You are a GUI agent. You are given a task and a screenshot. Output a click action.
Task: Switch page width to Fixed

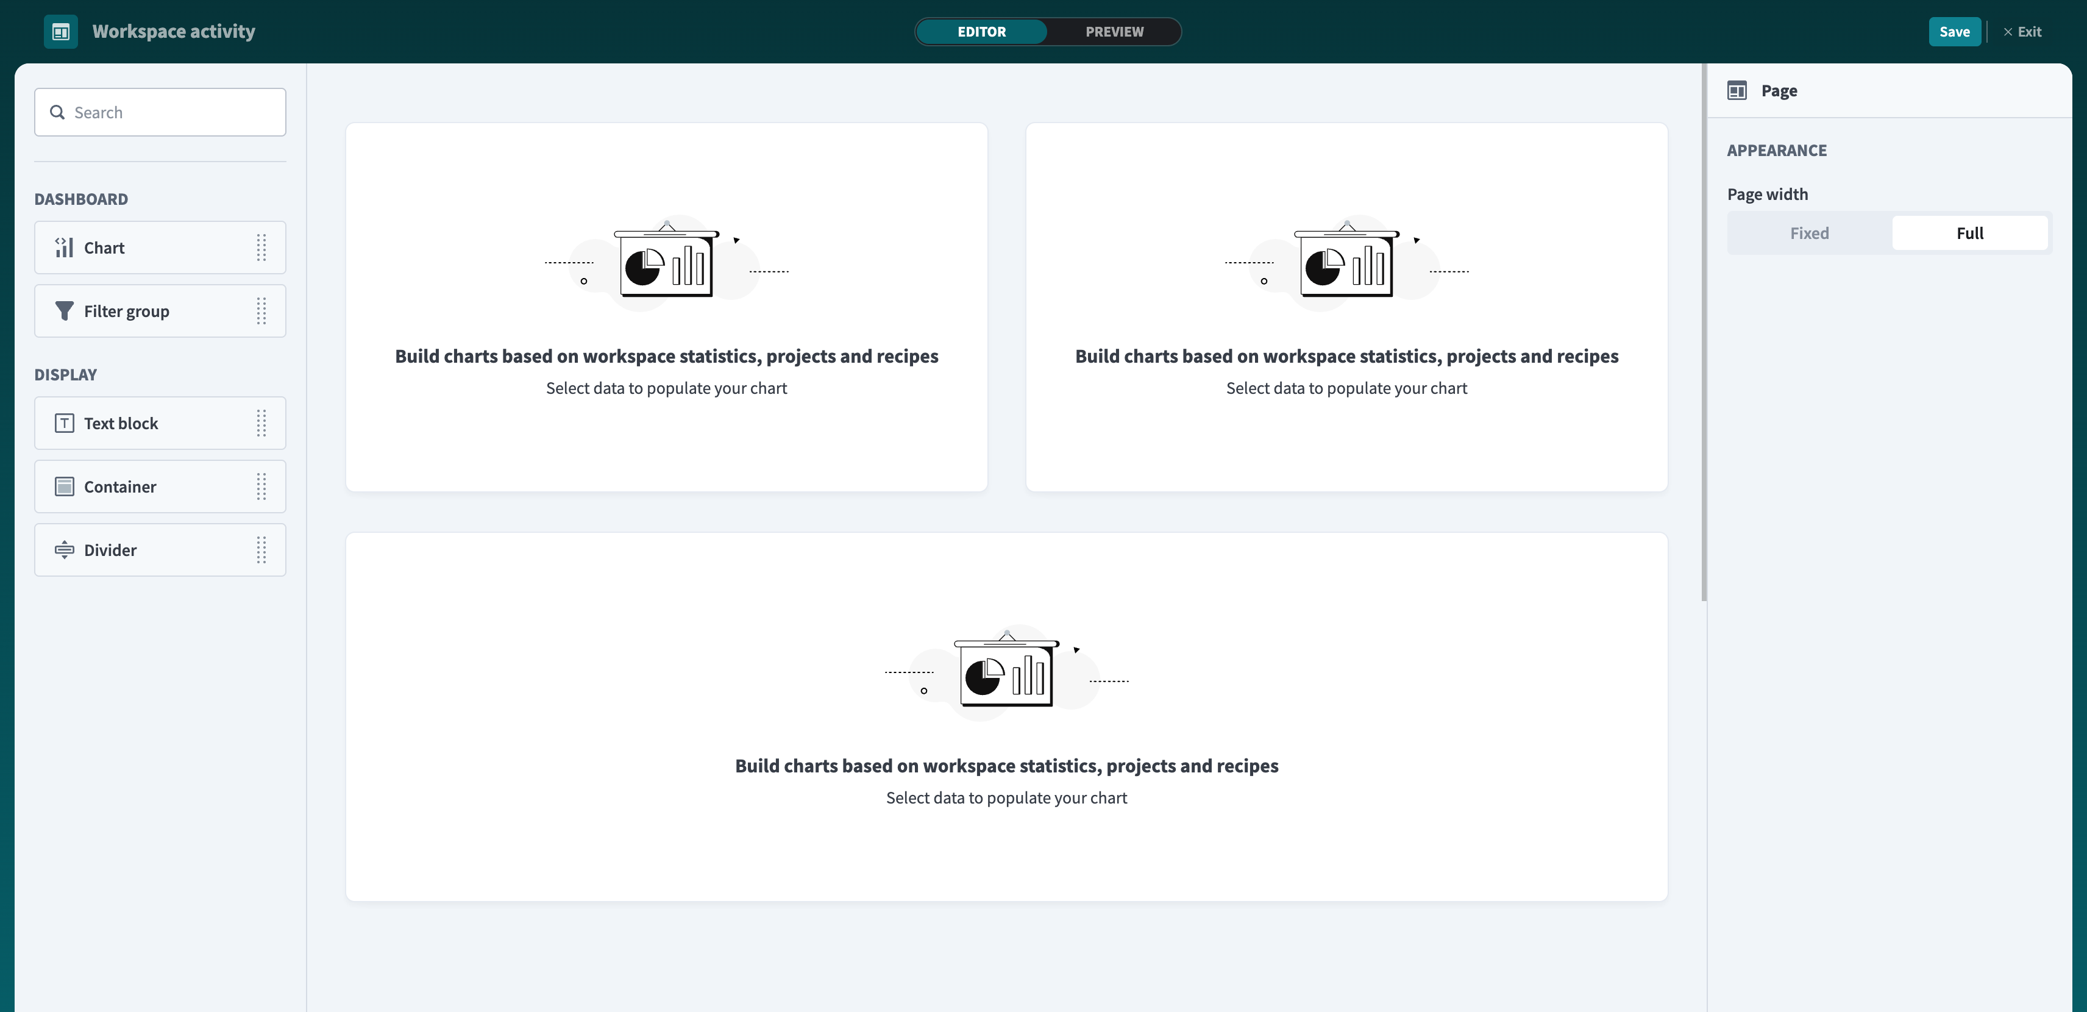1809,232
